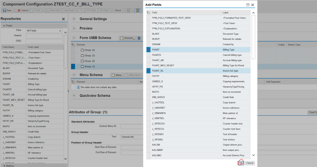Collapse the Form UIBB Schema section

tap(74, 38)
